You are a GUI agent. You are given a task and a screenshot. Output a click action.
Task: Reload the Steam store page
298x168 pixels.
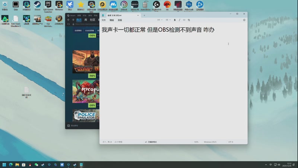tap(69, 24)
